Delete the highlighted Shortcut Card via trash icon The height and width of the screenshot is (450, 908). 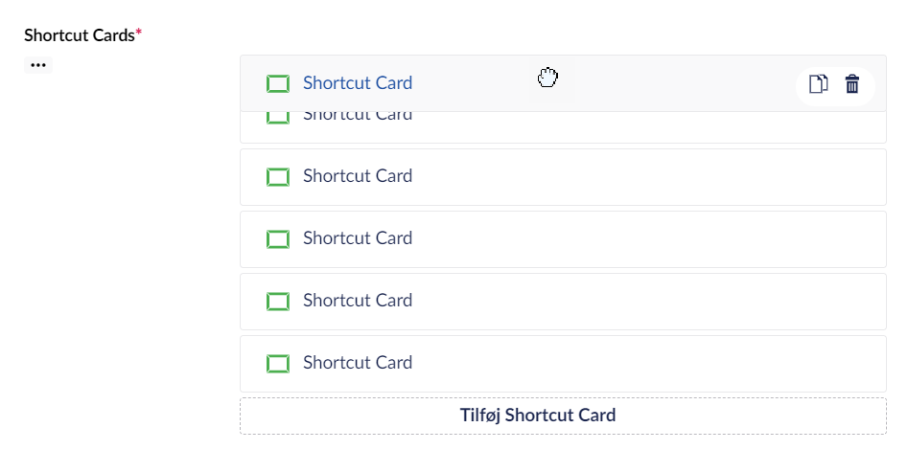pos(852,84)
